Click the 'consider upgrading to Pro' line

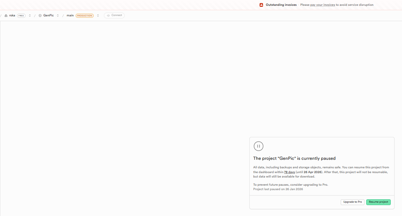(x=291, y=185)
